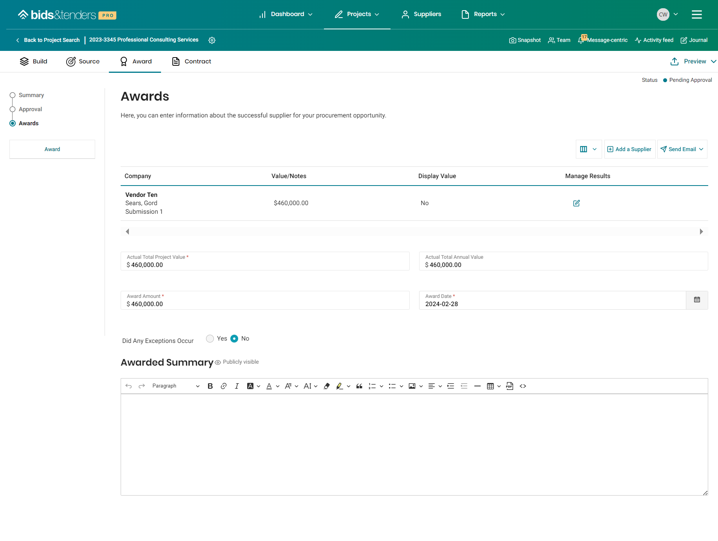Image resolution: width=718 pixels, height=541 pixels.
Task: Insert a block quote in the editor
Action: 359,386
